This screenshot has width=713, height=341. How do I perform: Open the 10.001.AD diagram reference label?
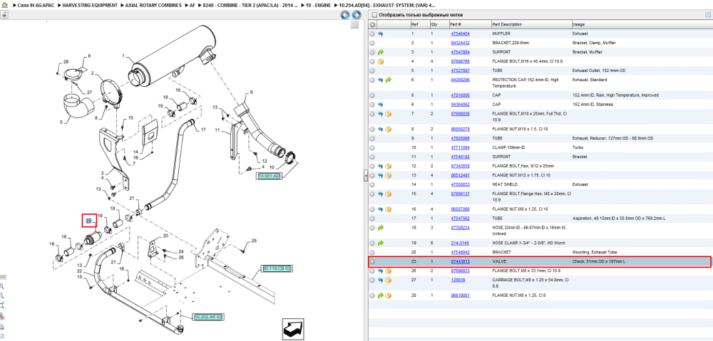[x=270, y=176]
